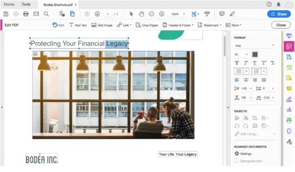Center align text

(246, 80)
